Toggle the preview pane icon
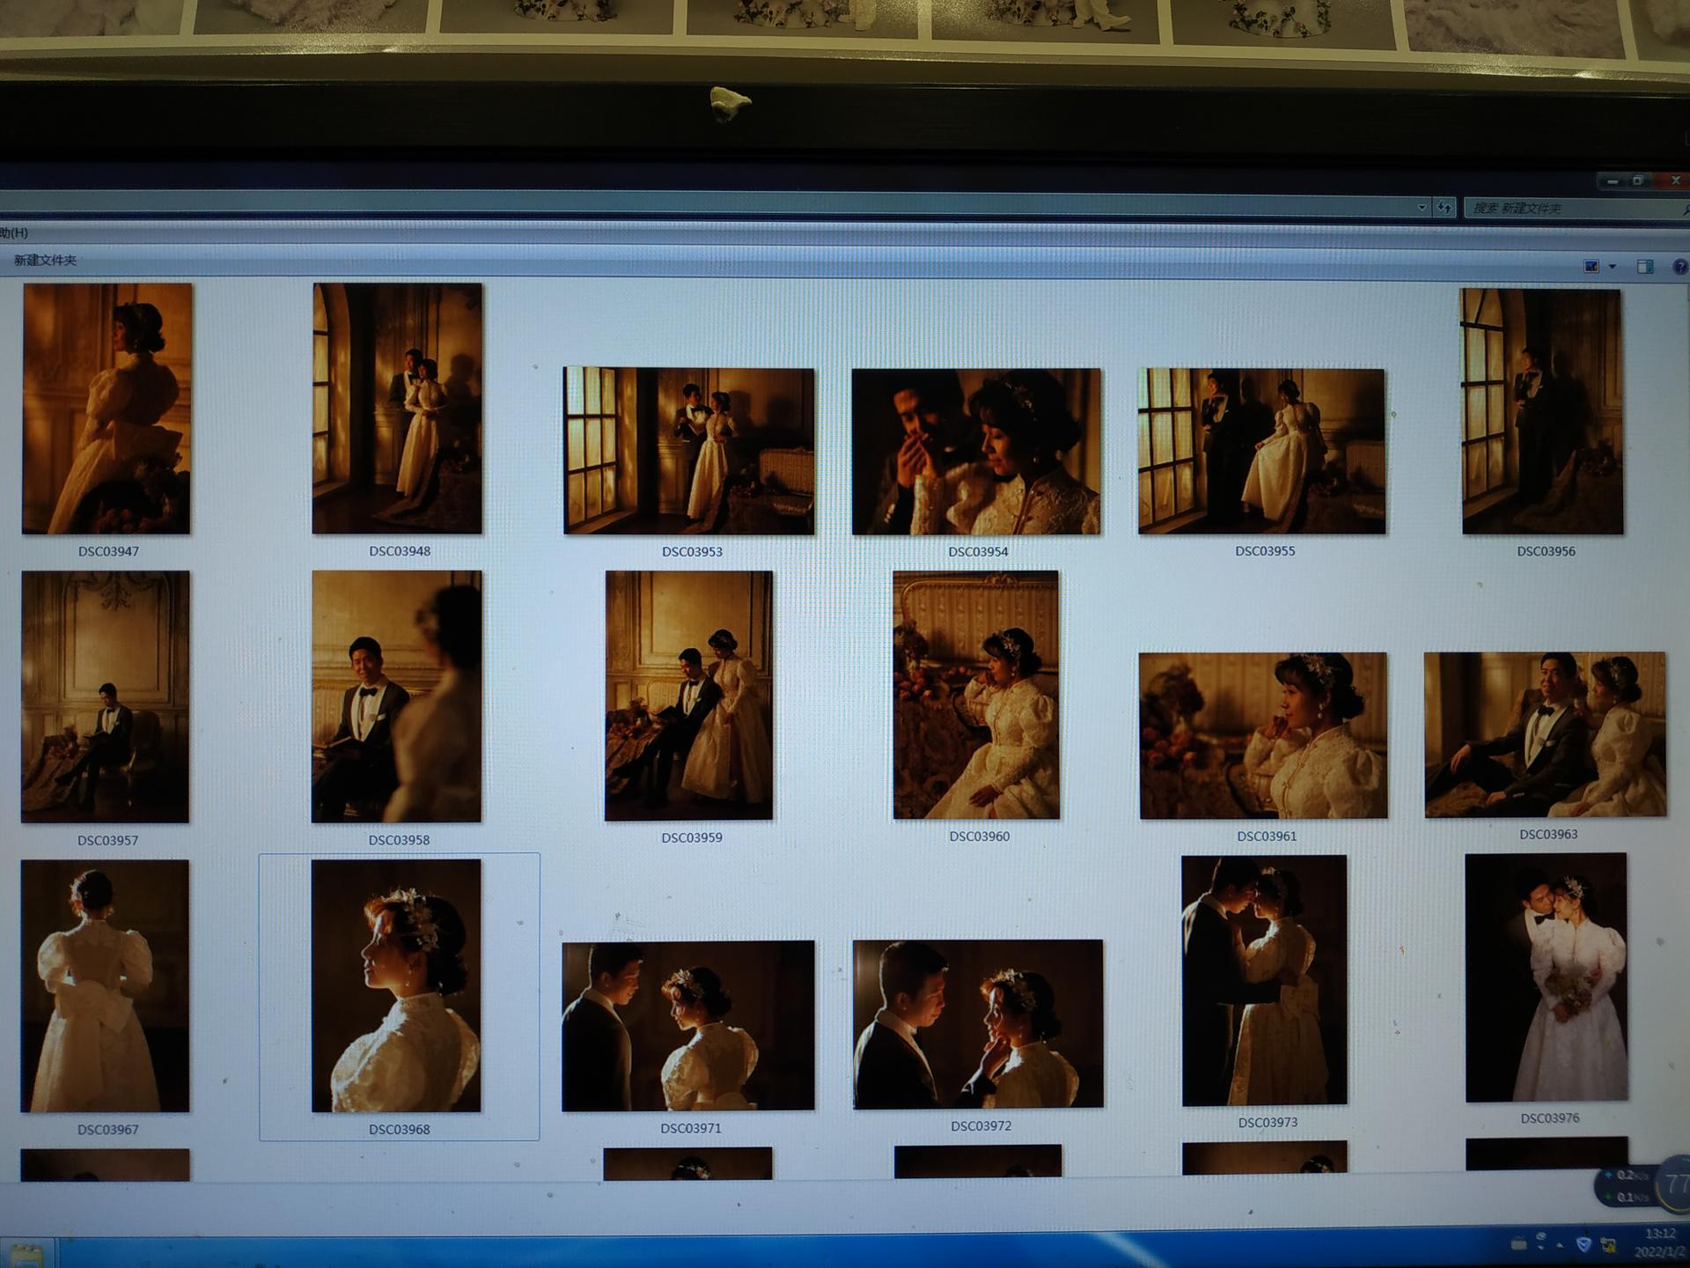 1644,267
